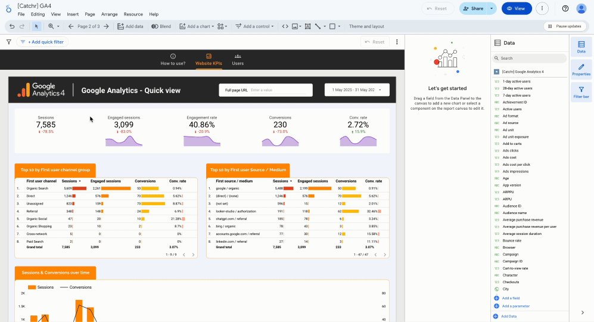Click Add quick filter
Image resolution: width=594 pixels, height=322 pixels.
[x=42, y=42]
